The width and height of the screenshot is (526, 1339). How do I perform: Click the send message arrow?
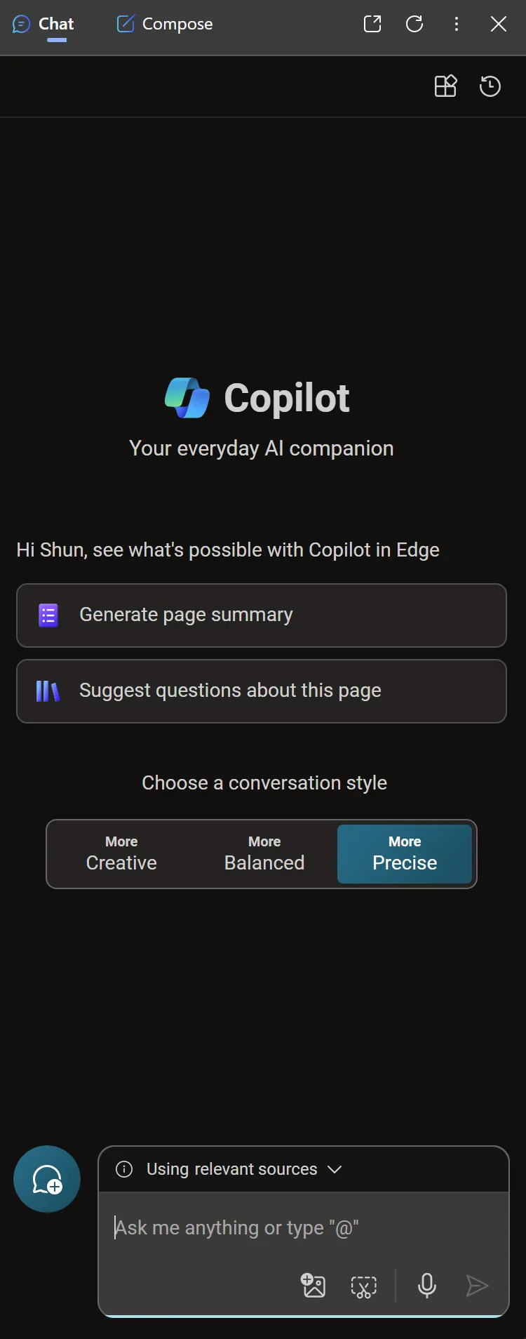tap(477, 1286)
